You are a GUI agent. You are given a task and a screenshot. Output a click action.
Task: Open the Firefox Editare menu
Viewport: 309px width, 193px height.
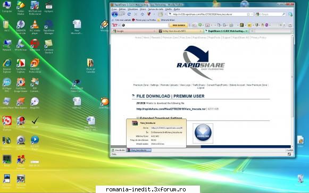(122, 9)
